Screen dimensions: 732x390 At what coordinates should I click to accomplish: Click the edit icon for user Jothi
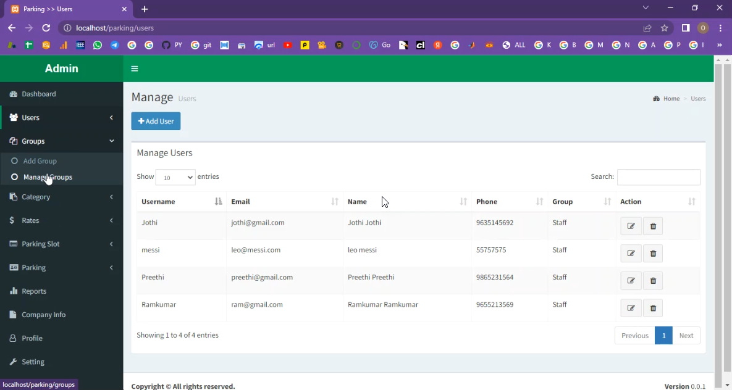pyautogui.click(x=631, y=226)
